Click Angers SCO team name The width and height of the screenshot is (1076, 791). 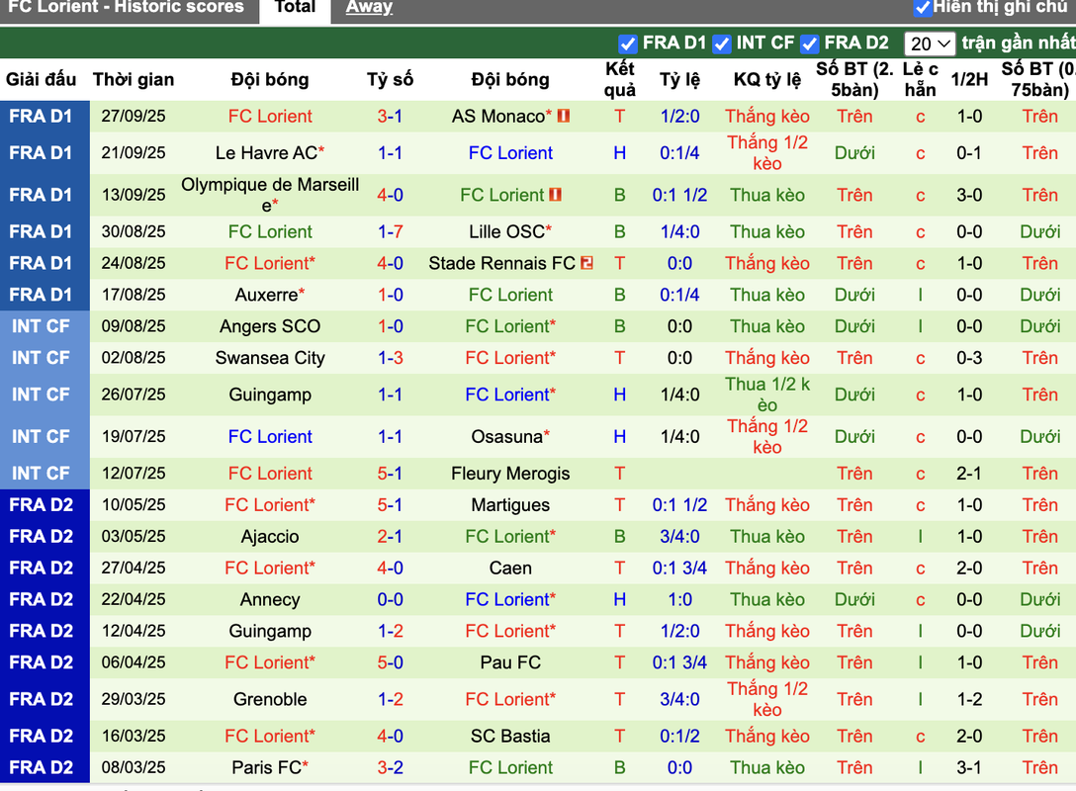270,326
